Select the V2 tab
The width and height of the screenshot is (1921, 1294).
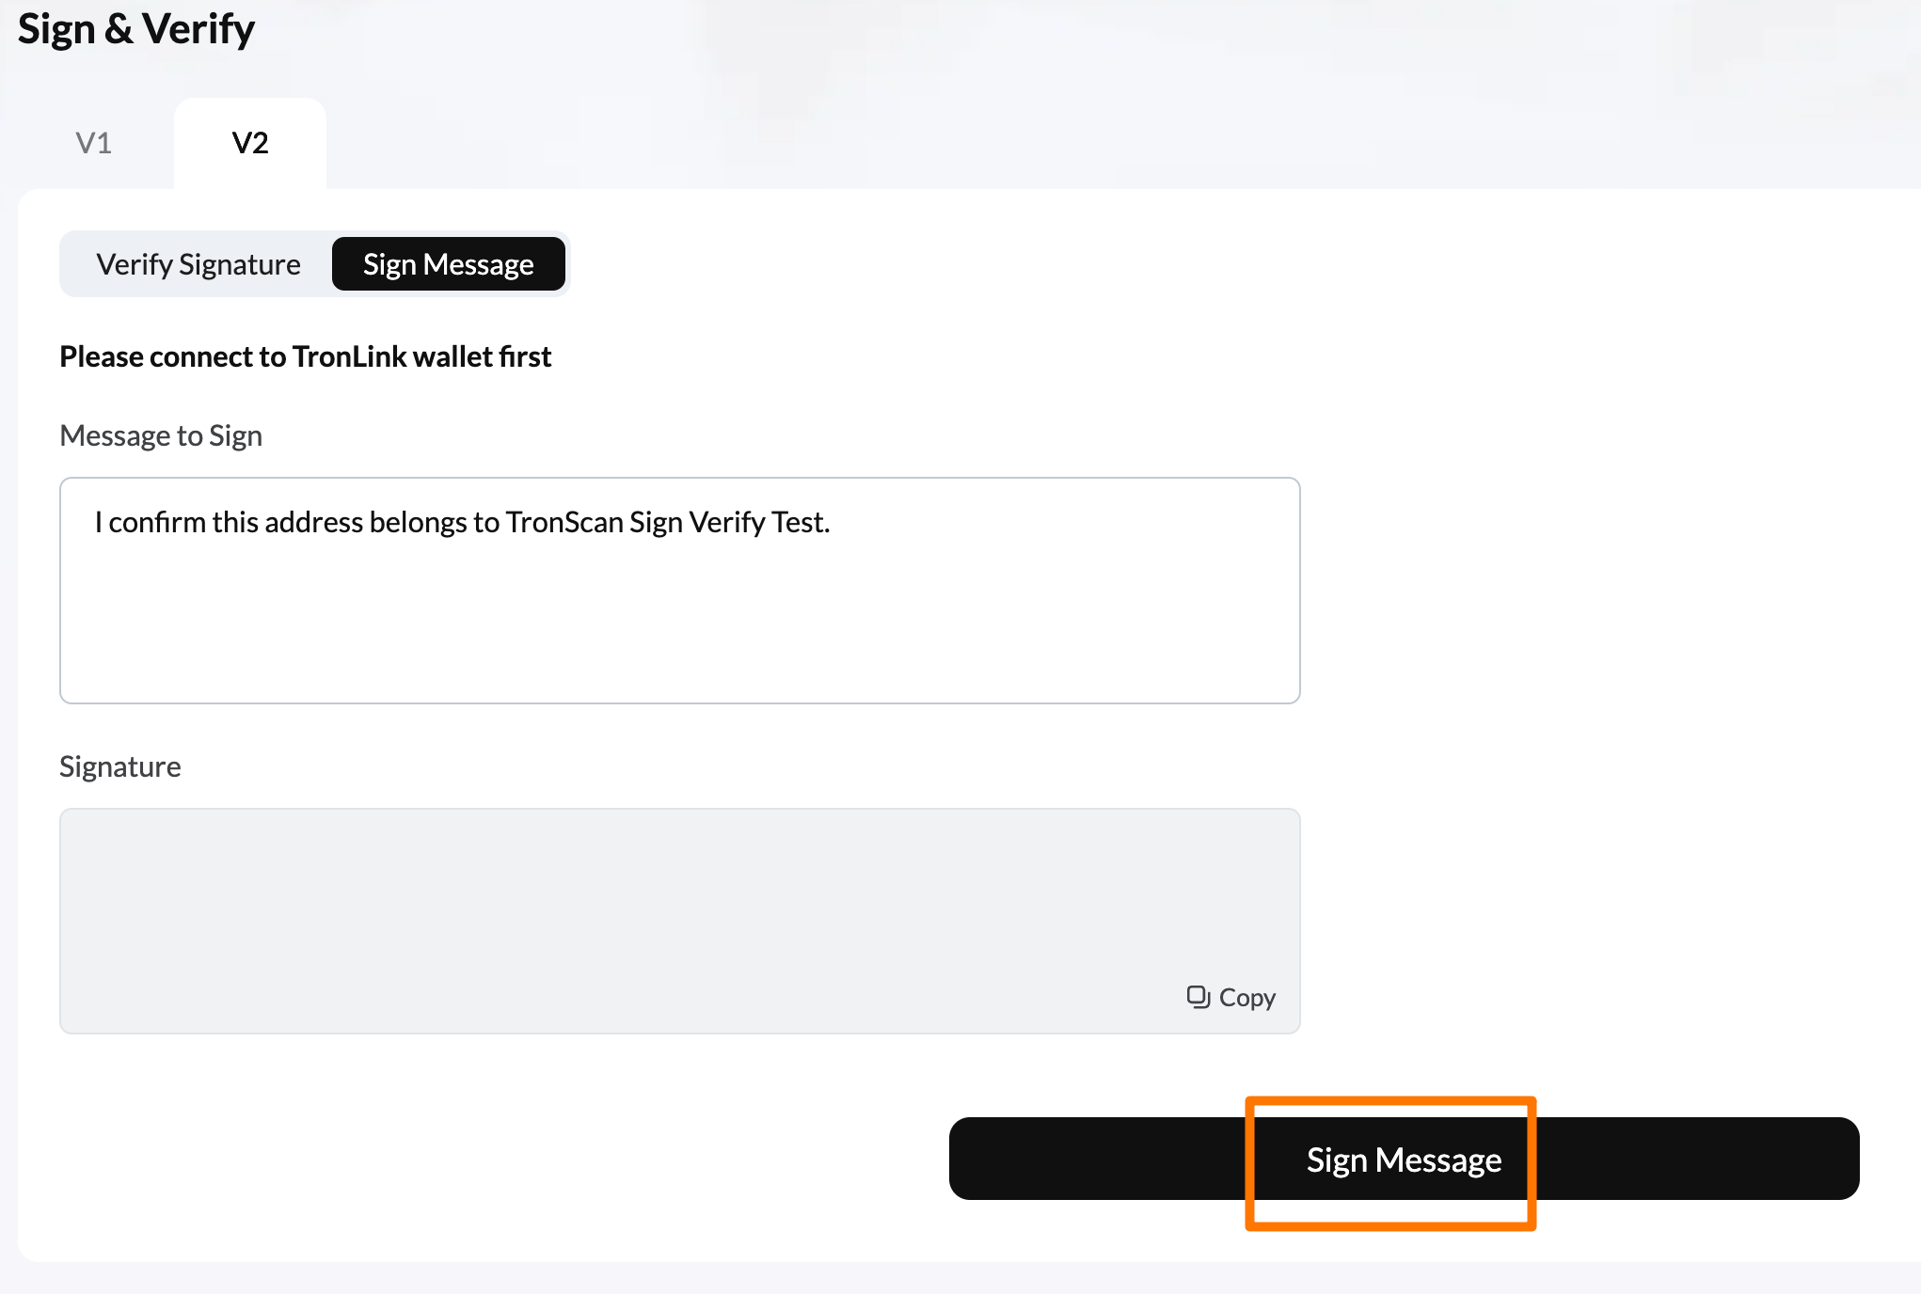click(x=250, y=143)
